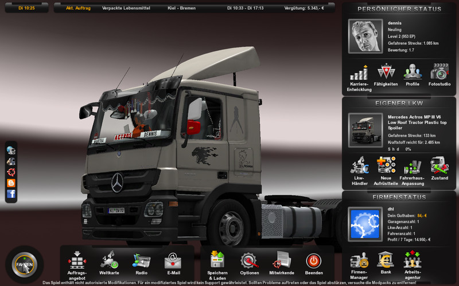Open the Profile selection

point(413,75)
